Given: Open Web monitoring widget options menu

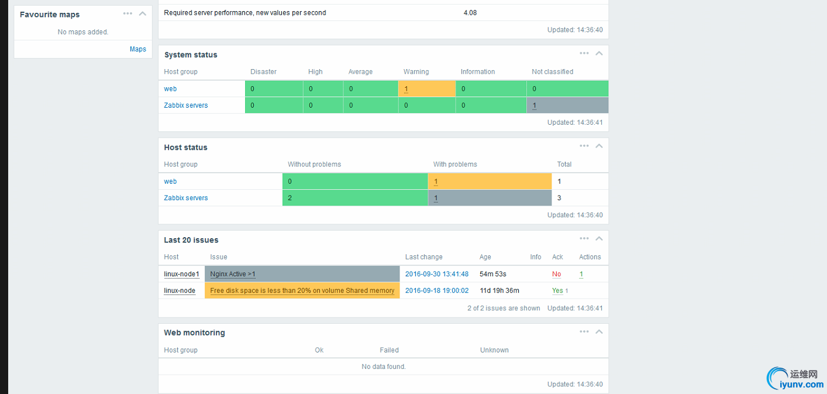Looking at the screenshot, I should tap(584, 331).
